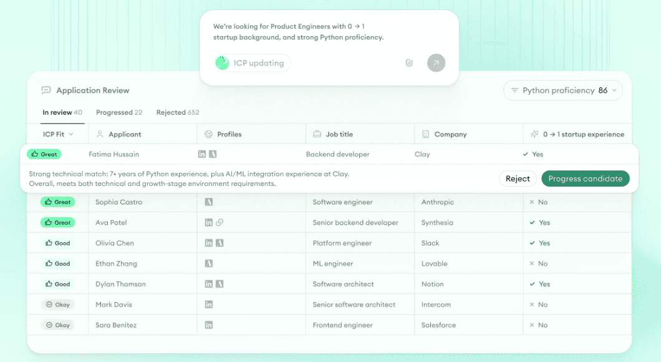This screenshot has height=362, width=661.
Task: Click Progress candidate for Fatima Hussain
Action: pyautogui.click(x=585, y=179)
